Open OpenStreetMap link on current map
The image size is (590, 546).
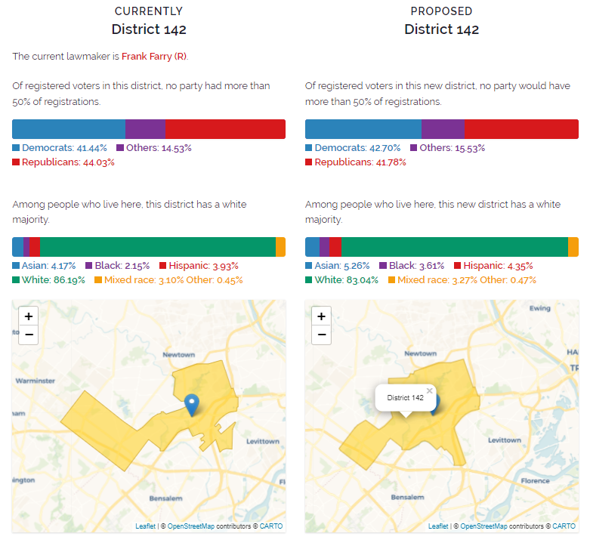coord(191,526)
